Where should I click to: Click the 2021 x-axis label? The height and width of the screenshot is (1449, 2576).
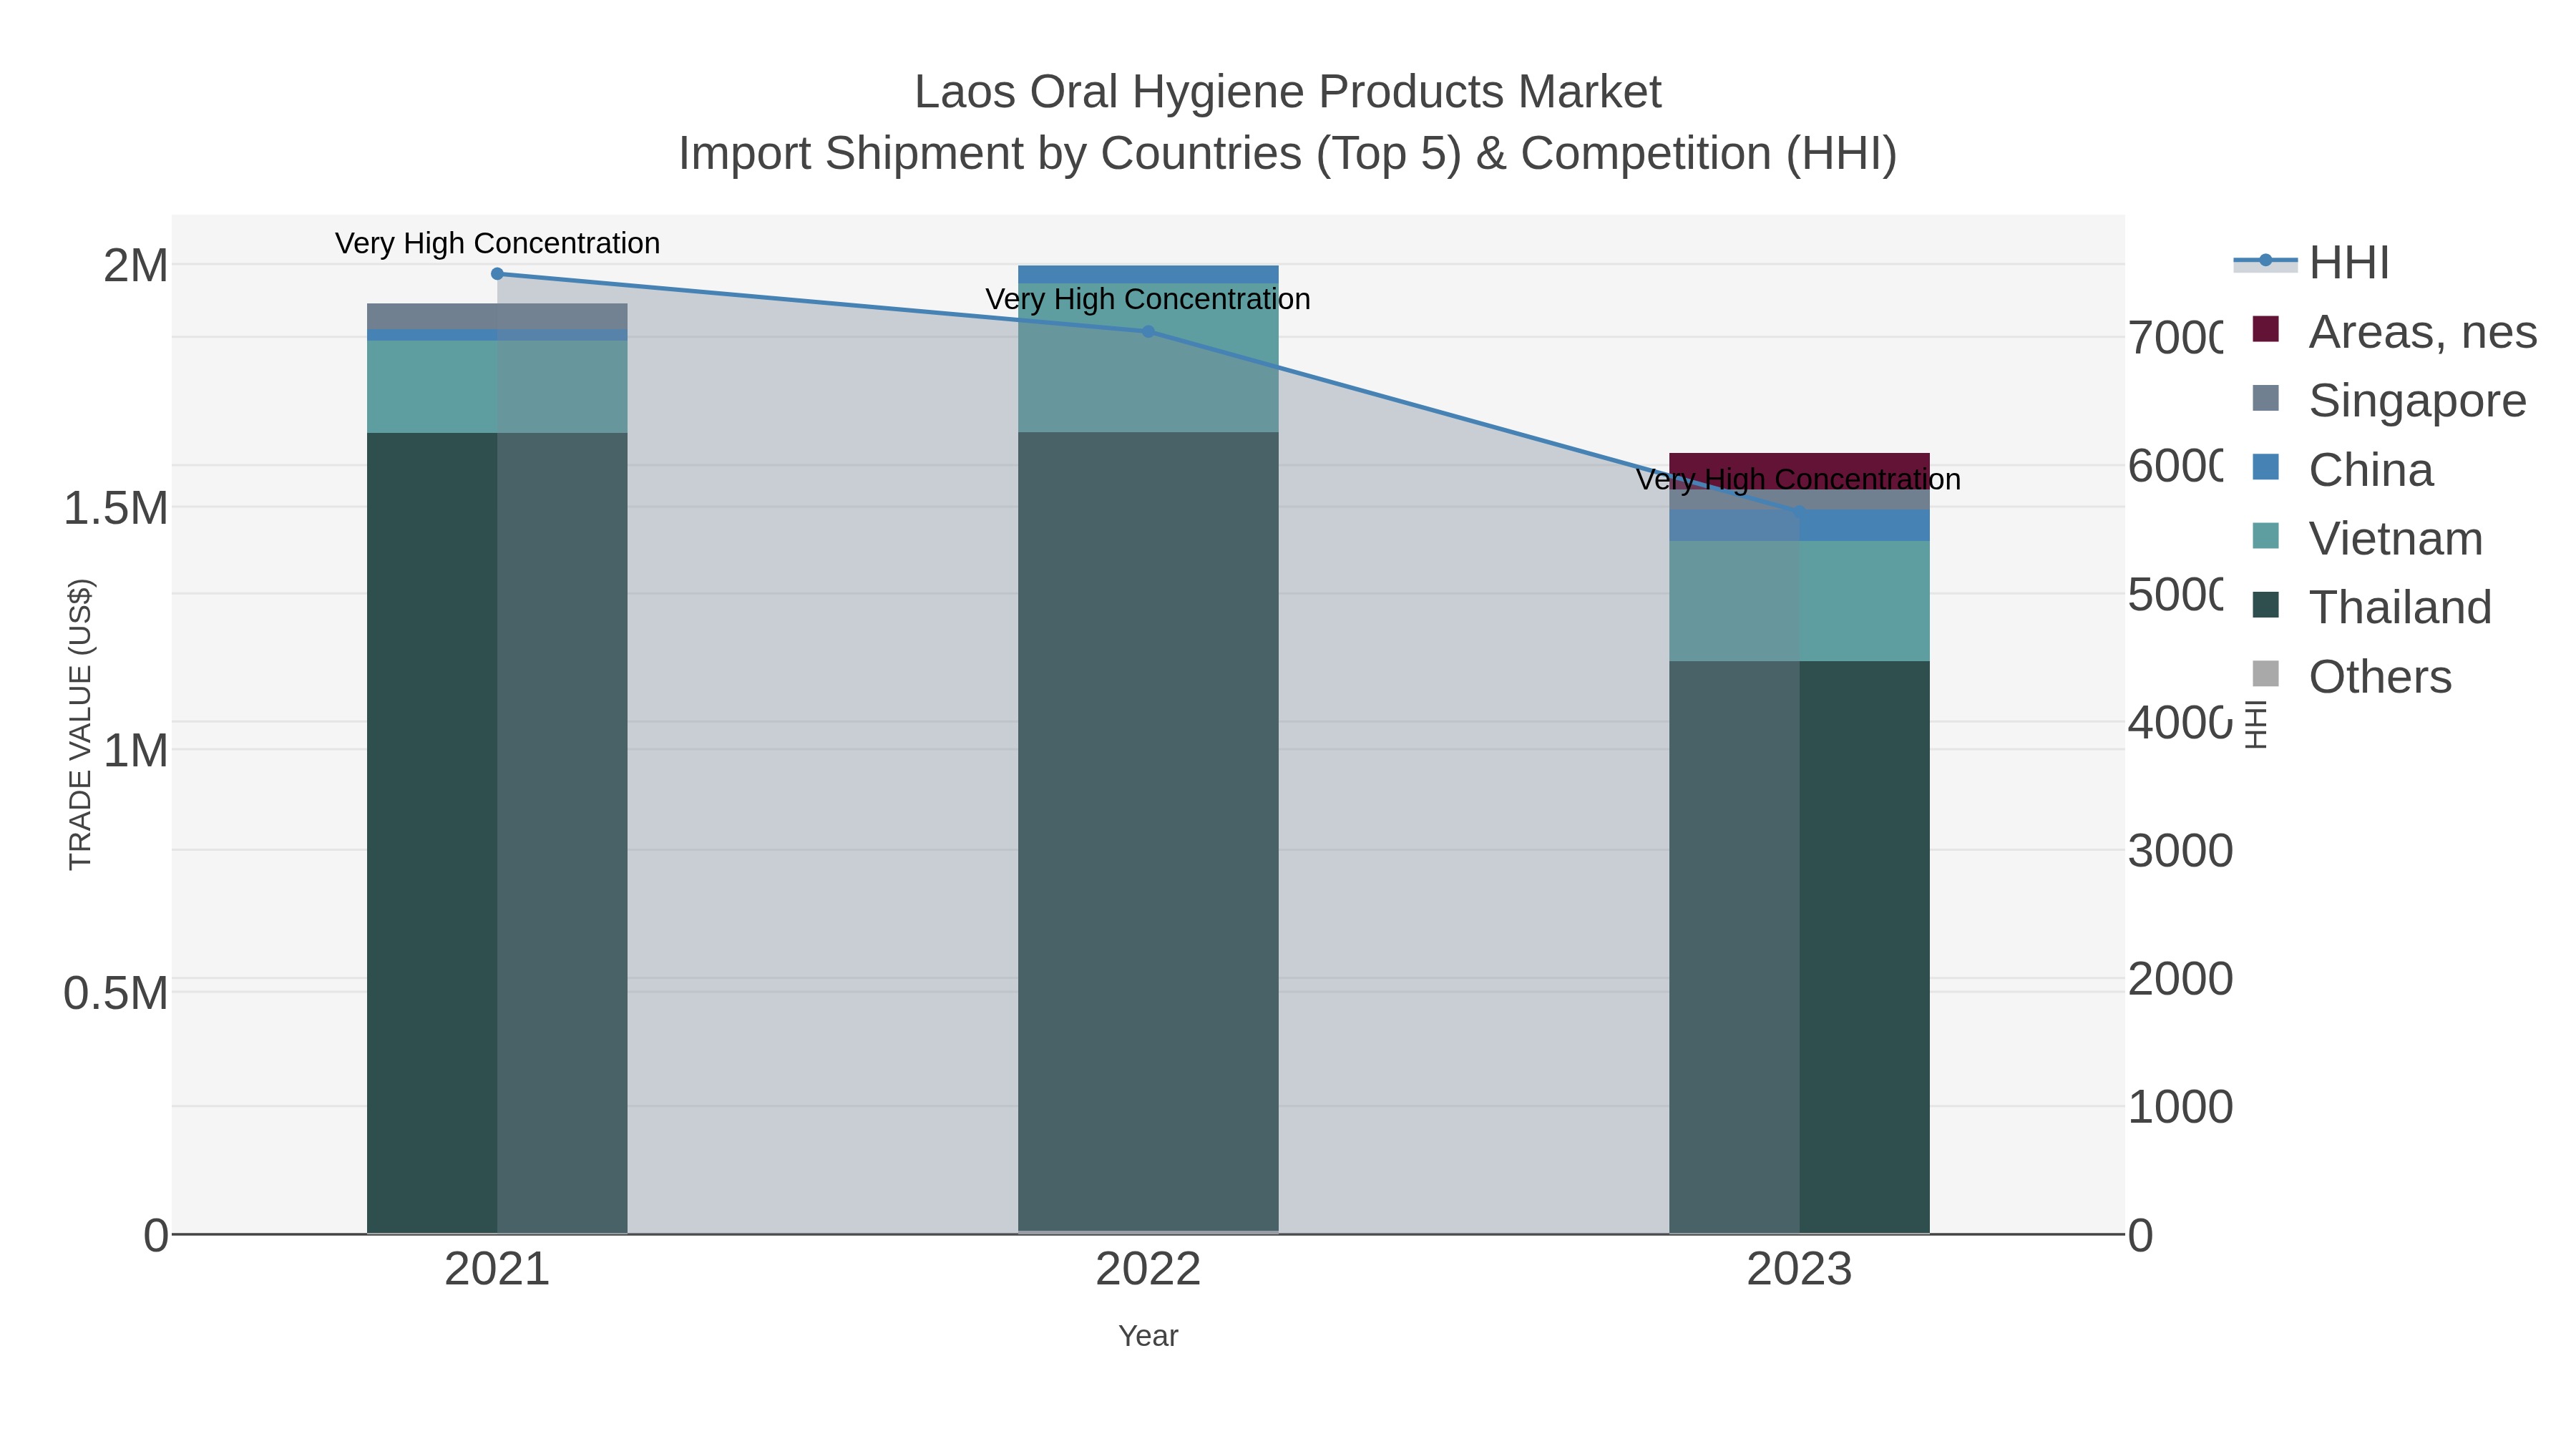(497, 1270)
